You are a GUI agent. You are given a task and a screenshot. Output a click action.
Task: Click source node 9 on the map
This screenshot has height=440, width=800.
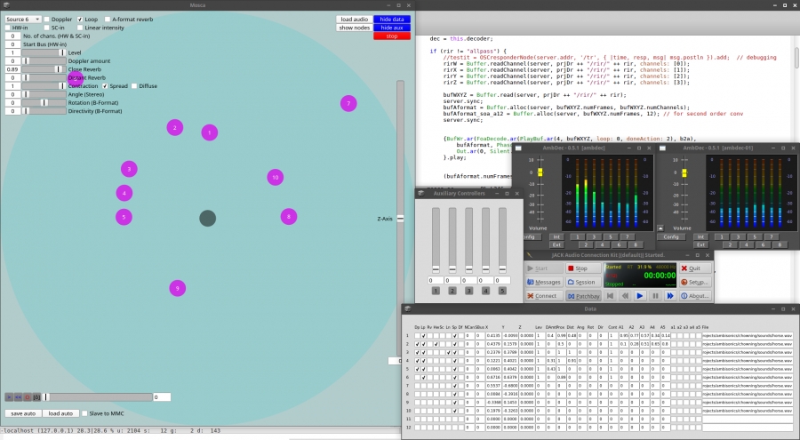178,288
